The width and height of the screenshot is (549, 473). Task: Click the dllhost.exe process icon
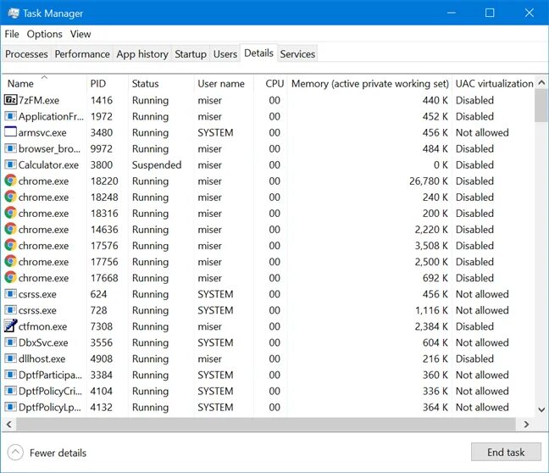pyautogui.click(x=10, y=359)
